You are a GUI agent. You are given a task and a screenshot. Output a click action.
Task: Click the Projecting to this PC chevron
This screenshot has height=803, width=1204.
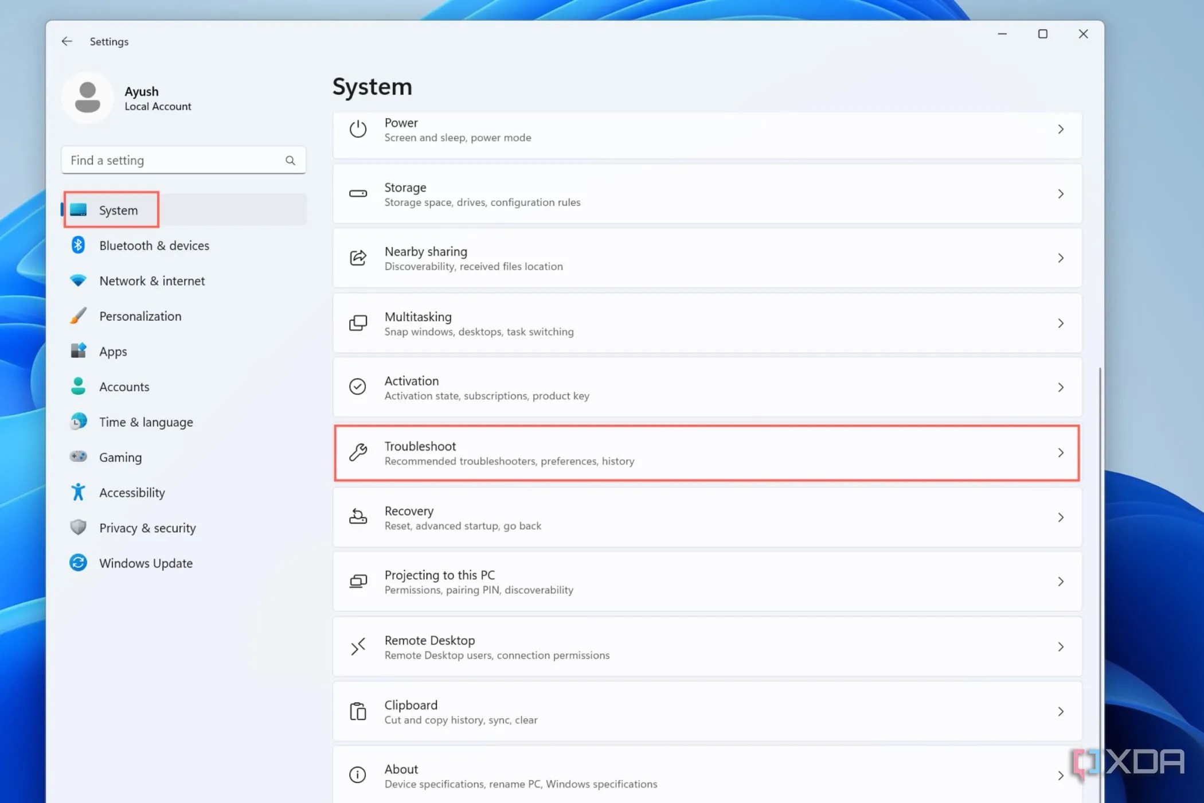(x=1061, y=582)
